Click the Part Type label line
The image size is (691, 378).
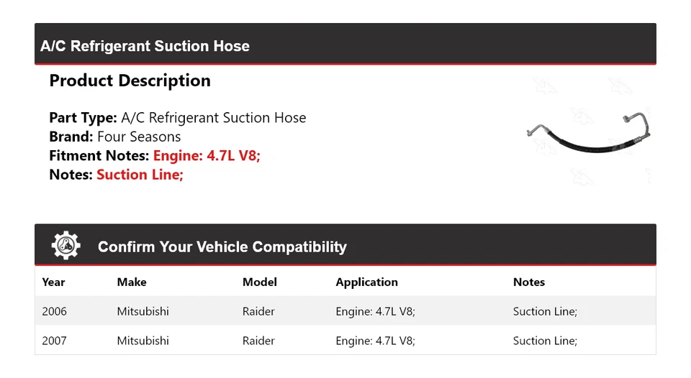(x=177, y=118)
